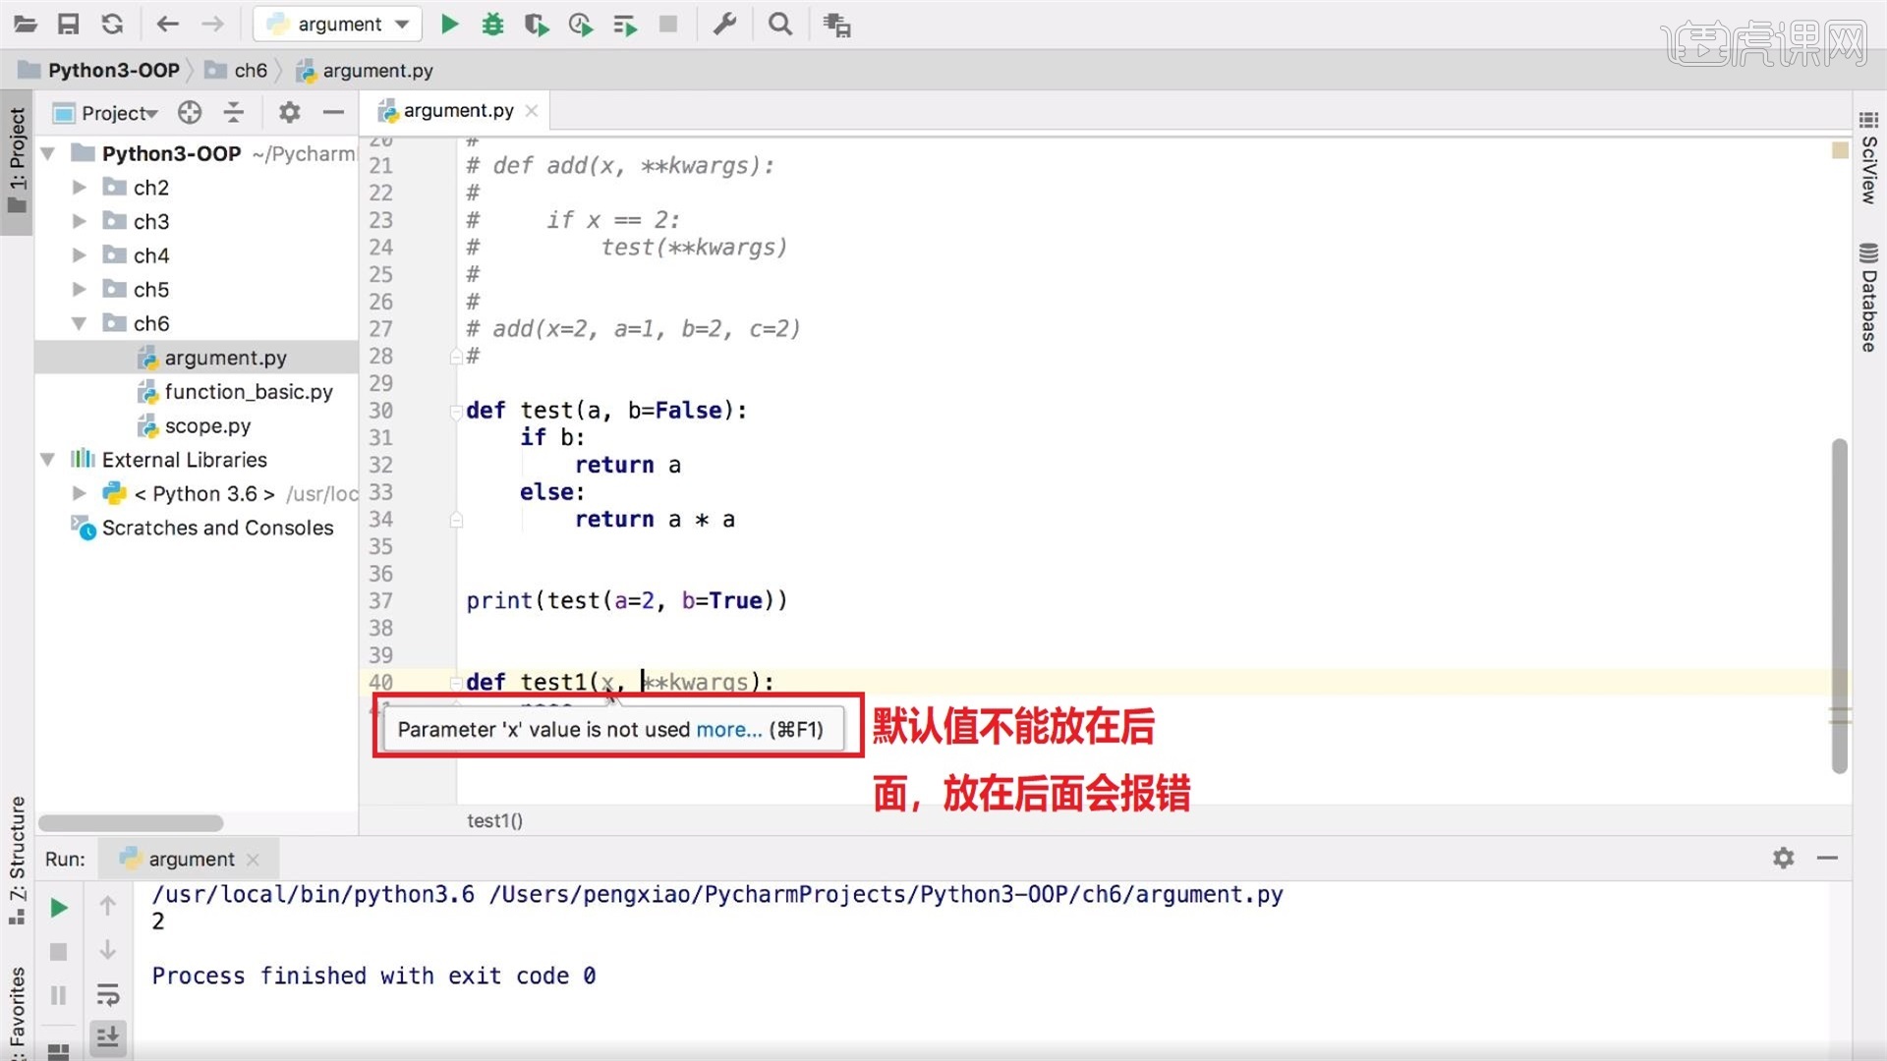Open settings via the wrench toolbar icon

[725, 24]
